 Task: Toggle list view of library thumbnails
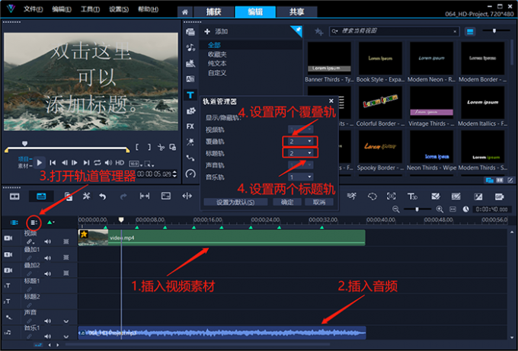470,32
